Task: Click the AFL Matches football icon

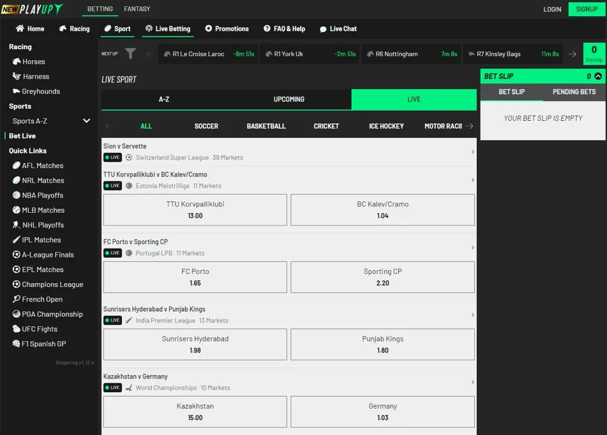Action: [16, 165]
